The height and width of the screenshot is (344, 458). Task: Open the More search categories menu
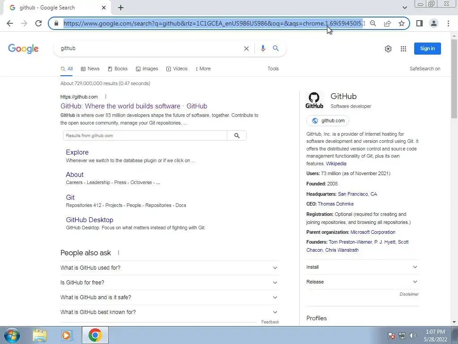(x=203, y=69)
